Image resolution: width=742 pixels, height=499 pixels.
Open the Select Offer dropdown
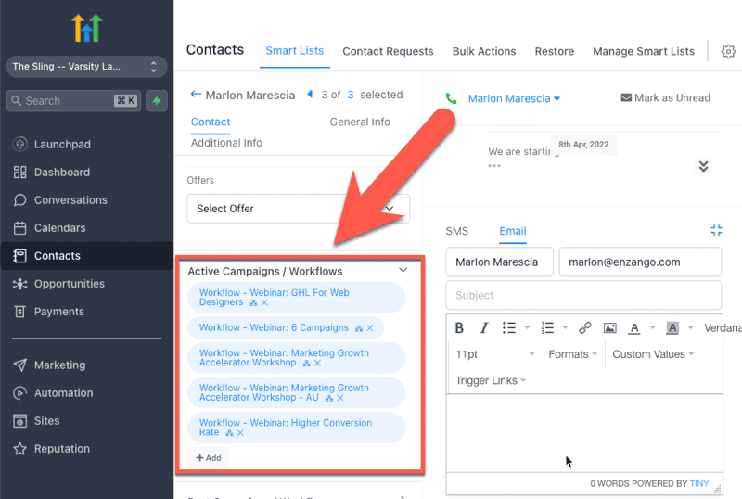click(x=298, y=209)
